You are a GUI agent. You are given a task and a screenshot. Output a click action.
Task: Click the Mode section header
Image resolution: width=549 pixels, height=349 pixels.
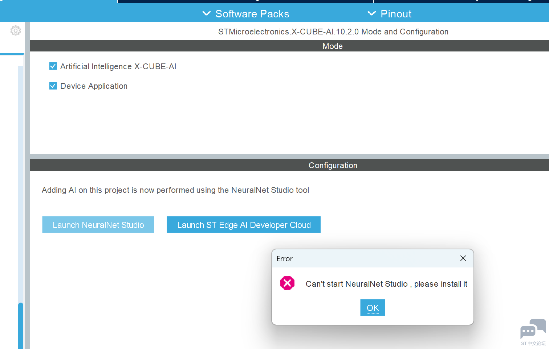coord(289,46)
